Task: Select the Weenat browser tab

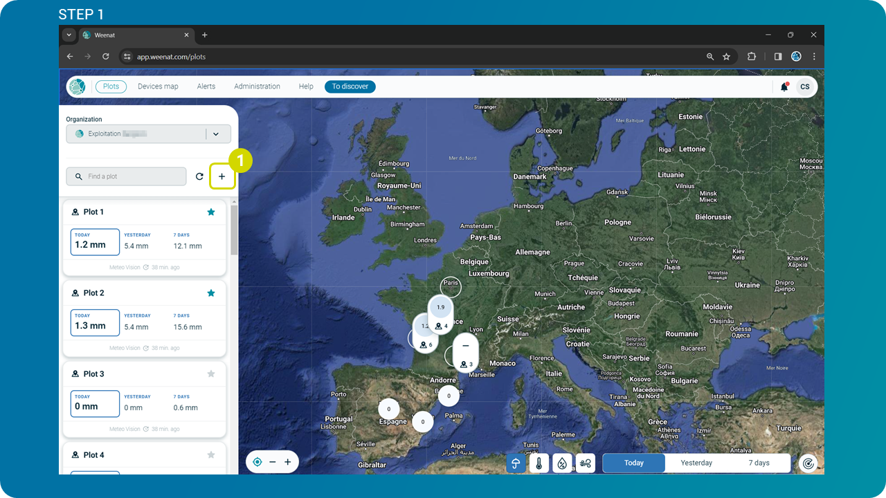Action: (136, 35)
